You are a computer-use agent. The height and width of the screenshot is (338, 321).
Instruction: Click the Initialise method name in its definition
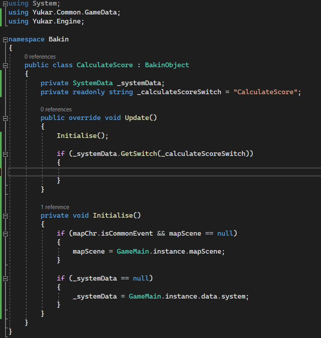click(113, 215)
